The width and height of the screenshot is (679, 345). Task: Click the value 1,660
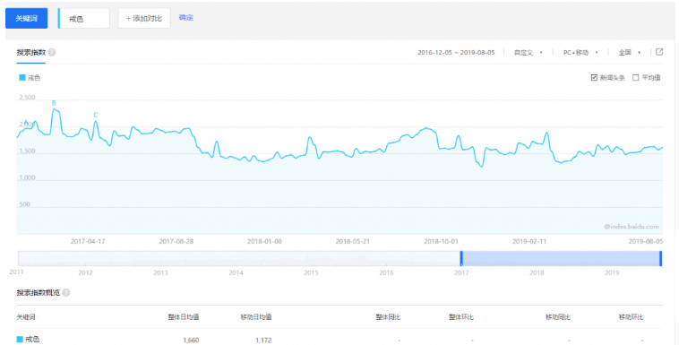point(191,341)
